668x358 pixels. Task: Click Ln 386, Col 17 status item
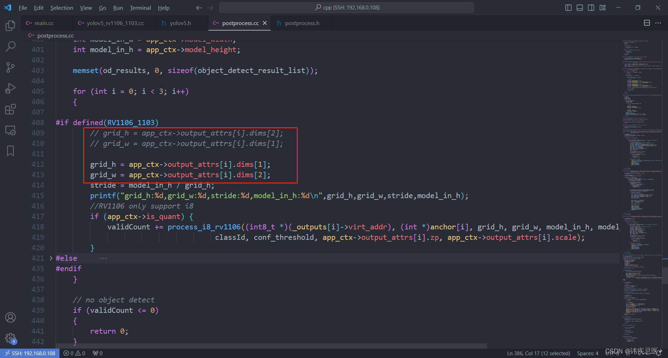pos(538,353)
